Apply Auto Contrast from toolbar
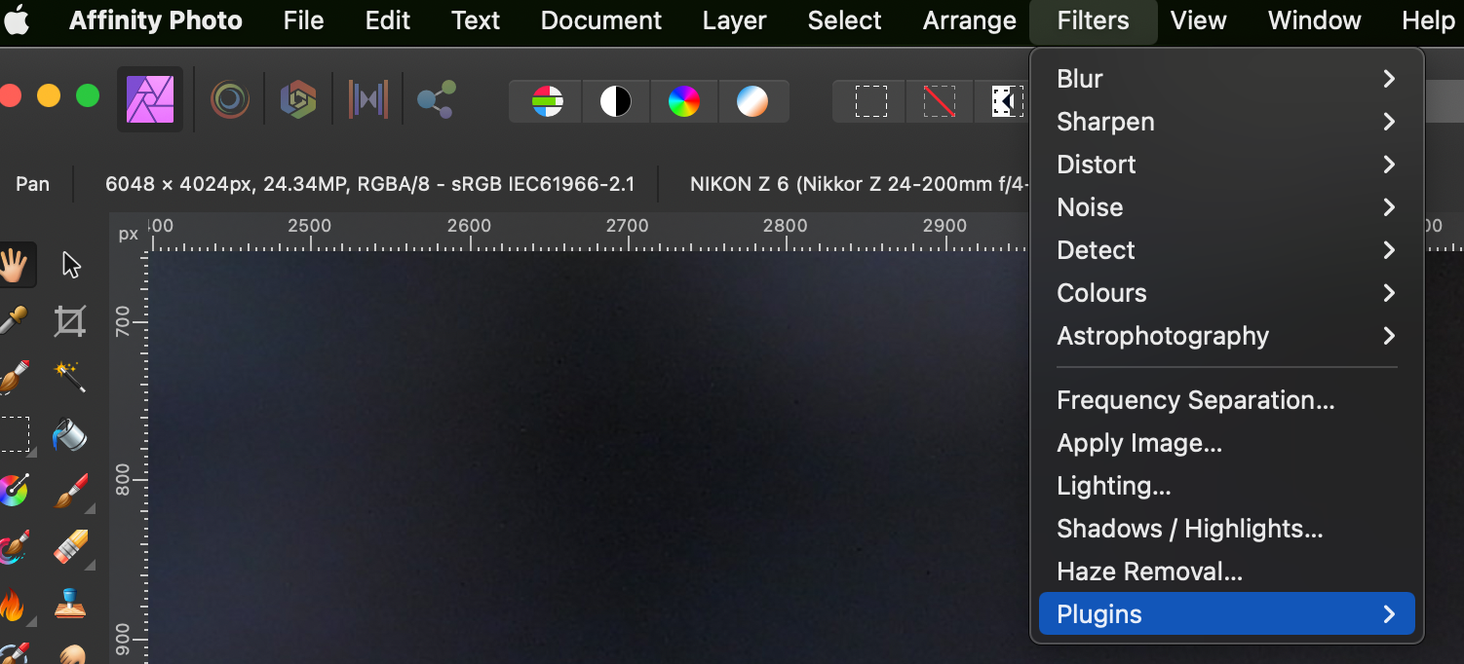The height and width of the screenshot is (664, 1464). pos(615,101)
